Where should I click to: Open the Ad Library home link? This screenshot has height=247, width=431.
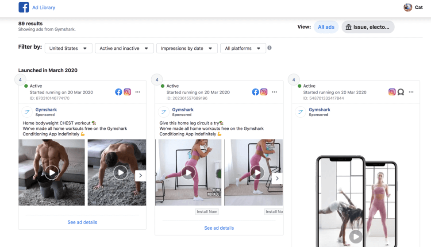click(x=44, y=8)
